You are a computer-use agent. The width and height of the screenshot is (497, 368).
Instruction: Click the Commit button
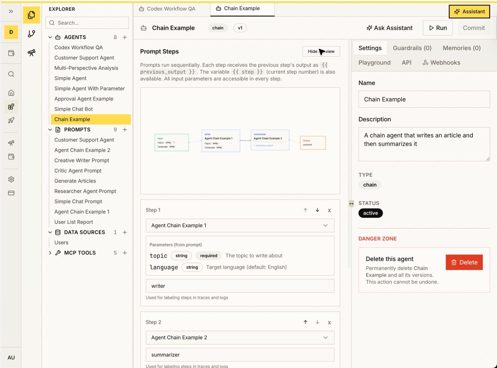[x=473, y=28]
